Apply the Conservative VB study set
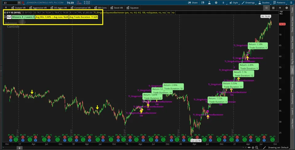Image resolution: width=295 pixels, height=150 pixels. (80, 8)
